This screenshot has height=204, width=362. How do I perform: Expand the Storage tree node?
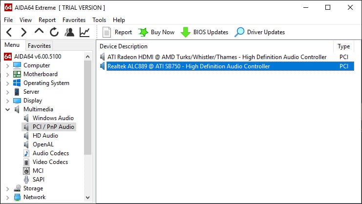(x=8, y=189)
